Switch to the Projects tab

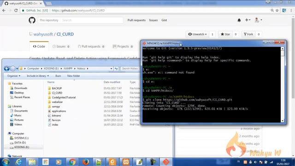[123, 46]
